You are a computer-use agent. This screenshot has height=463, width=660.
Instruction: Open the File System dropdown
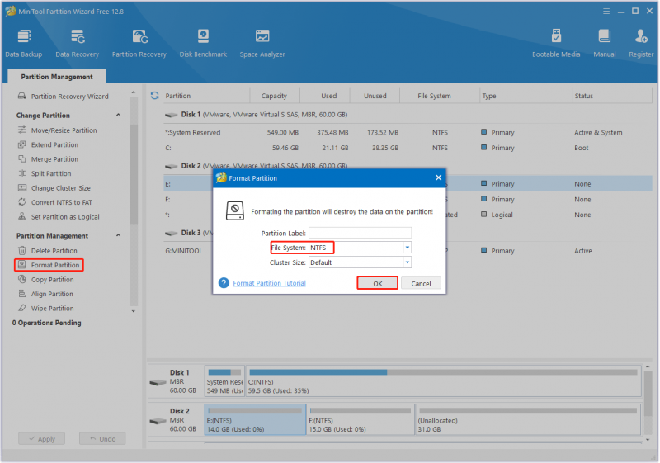click(407, 248)
